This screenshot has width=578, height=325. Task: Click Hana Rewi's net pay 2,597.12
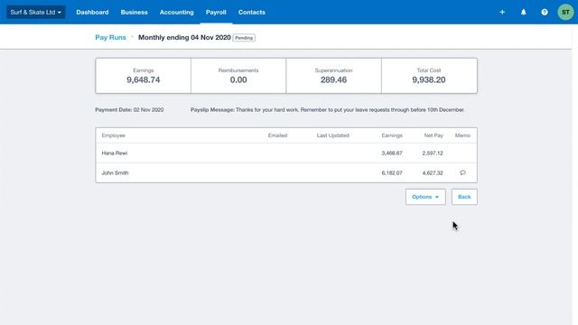coord(433,153)
